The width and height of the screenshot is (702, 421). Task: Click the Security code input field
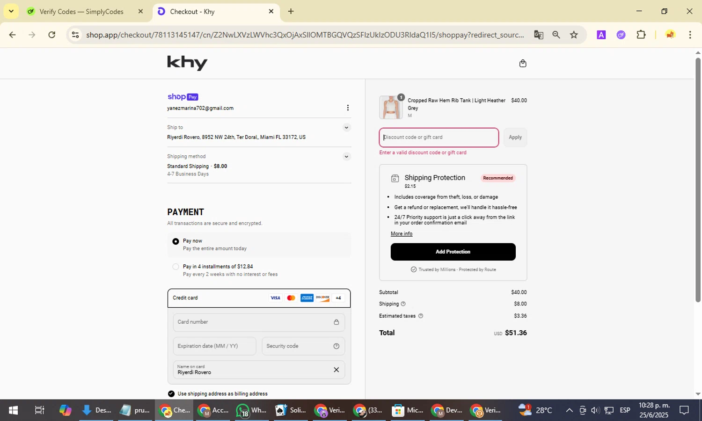[303, 346]
